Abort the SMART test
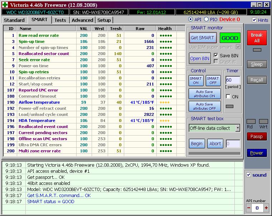This screenshot has height=216, width=272. click(x=215, y=143)
